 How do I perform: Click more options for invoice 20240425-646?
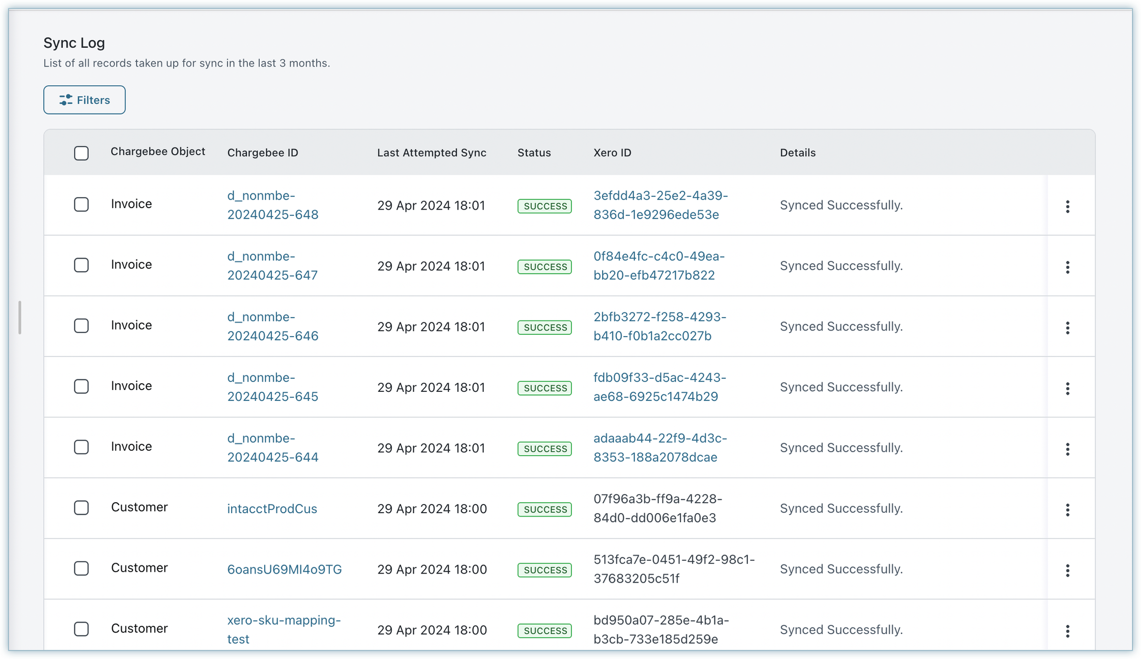click(x=1067, y=328)
